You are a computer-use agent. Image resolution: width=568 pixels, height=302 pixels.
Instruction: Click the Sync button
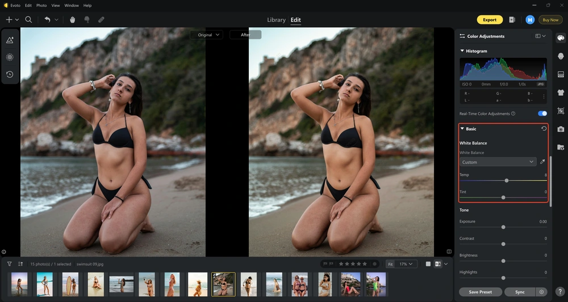tap(520, 292)
